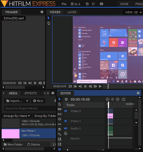The height and width of the screenshot is (152, 143).
Task: Select the New Plane 1 media item
Action: click(x=29, y=133)
